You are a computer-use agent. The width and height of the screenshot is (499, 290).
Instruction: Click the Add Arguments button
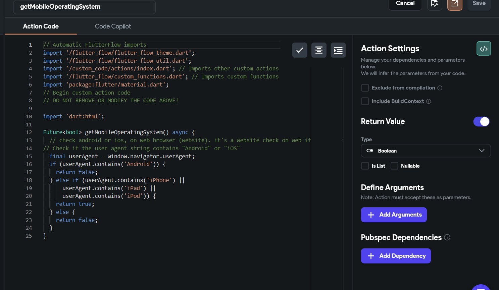(394, 215)
